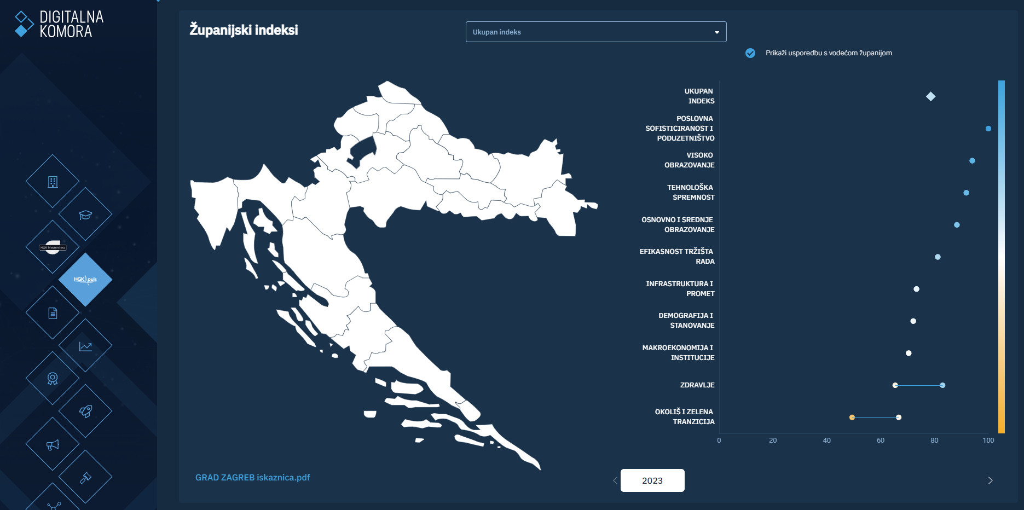The width and height of the screenshot is (1024, 510).
Task: Open the document icon in sidebar
Action: click(x=52, y=312)
